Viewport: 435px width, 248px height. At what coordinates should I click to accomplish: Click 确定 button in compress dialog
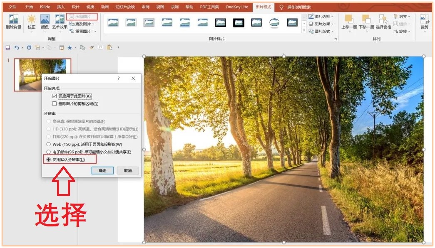[x=102, y=171]
